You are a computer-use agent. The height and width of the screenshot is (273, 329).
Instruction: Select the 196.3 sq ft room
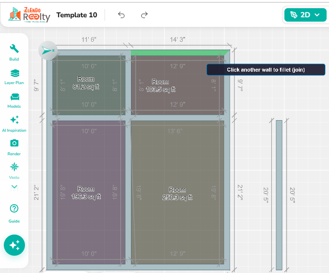click(x=89, y=192)
